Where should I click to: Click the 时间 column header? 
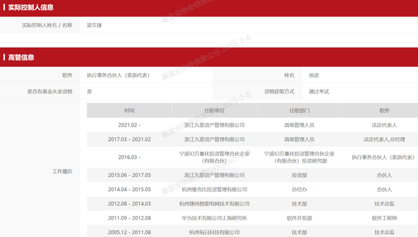click(x=130, y=110)
